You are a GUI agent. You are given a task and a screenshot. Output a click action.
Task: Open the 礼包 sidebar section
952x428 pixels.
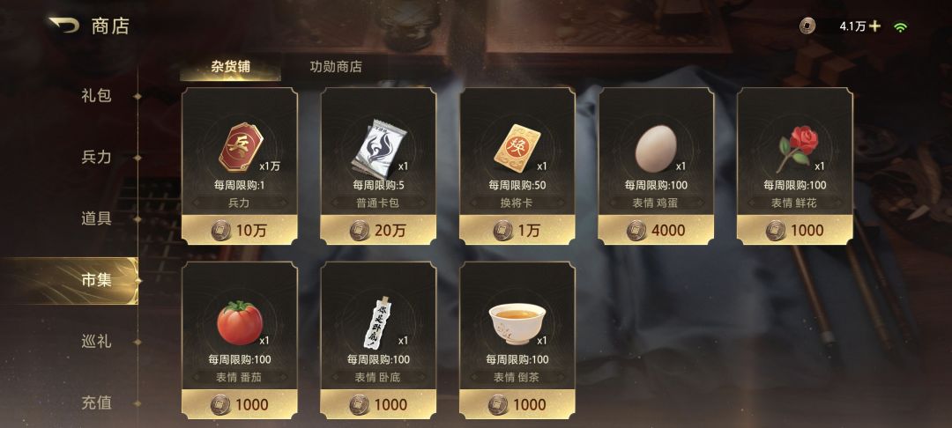97,96
